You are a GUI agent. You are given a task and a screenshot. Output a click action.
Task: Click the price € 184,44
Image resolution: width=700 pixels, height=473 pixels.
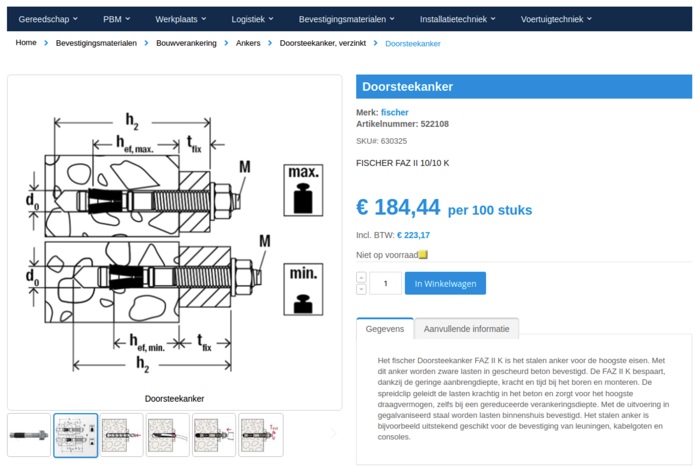point(398,207)
